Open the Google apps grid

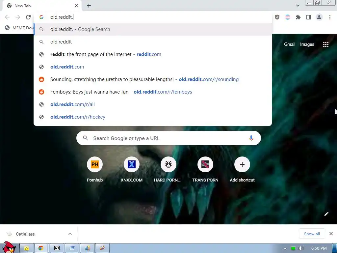point(325,44)
